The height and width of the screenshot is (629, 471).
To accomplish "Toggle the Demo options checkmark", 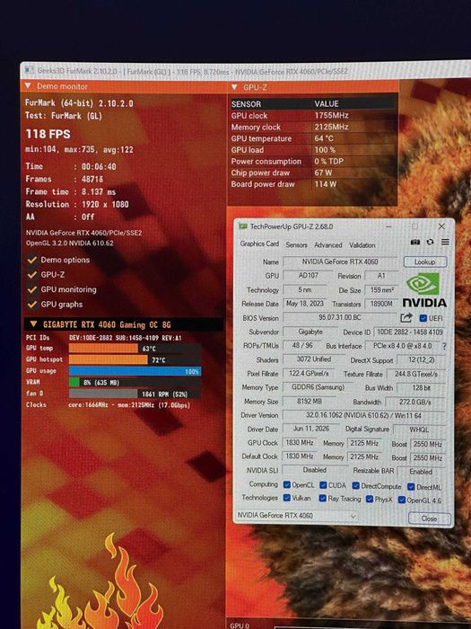I will [32, 260].
